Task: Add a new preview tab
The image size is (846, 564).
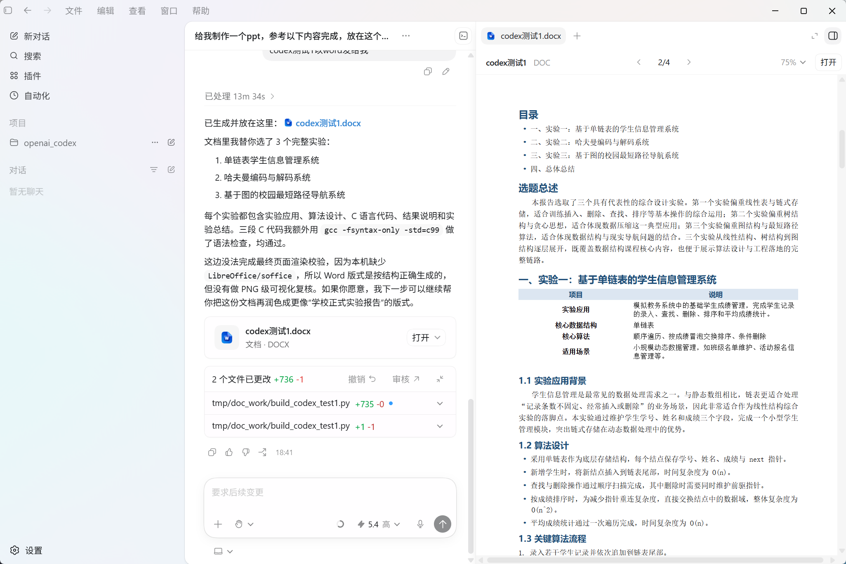Action: click(577, 36)
